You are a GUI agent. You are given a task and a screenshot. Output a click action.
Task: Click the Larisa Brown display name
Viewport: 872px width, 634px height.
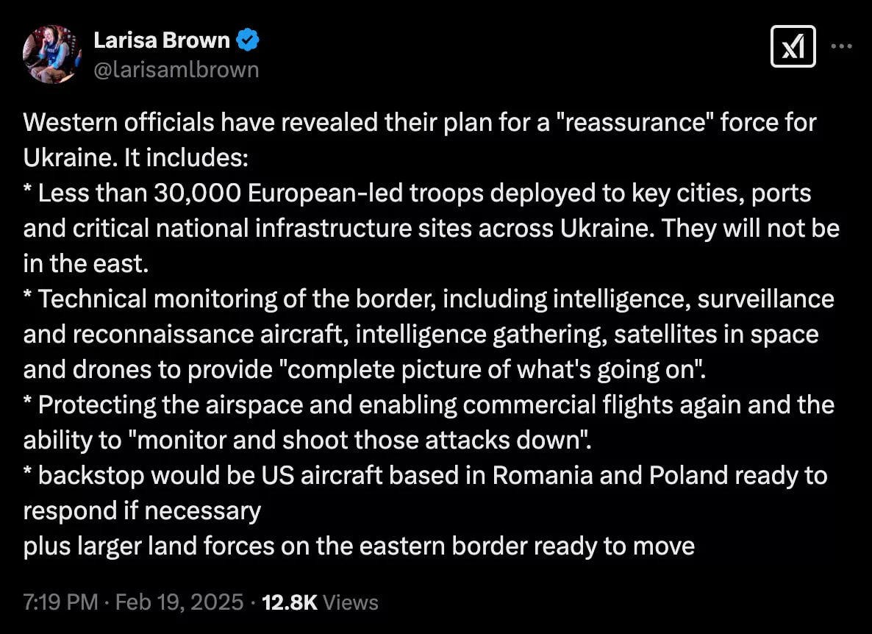(161, 40)
